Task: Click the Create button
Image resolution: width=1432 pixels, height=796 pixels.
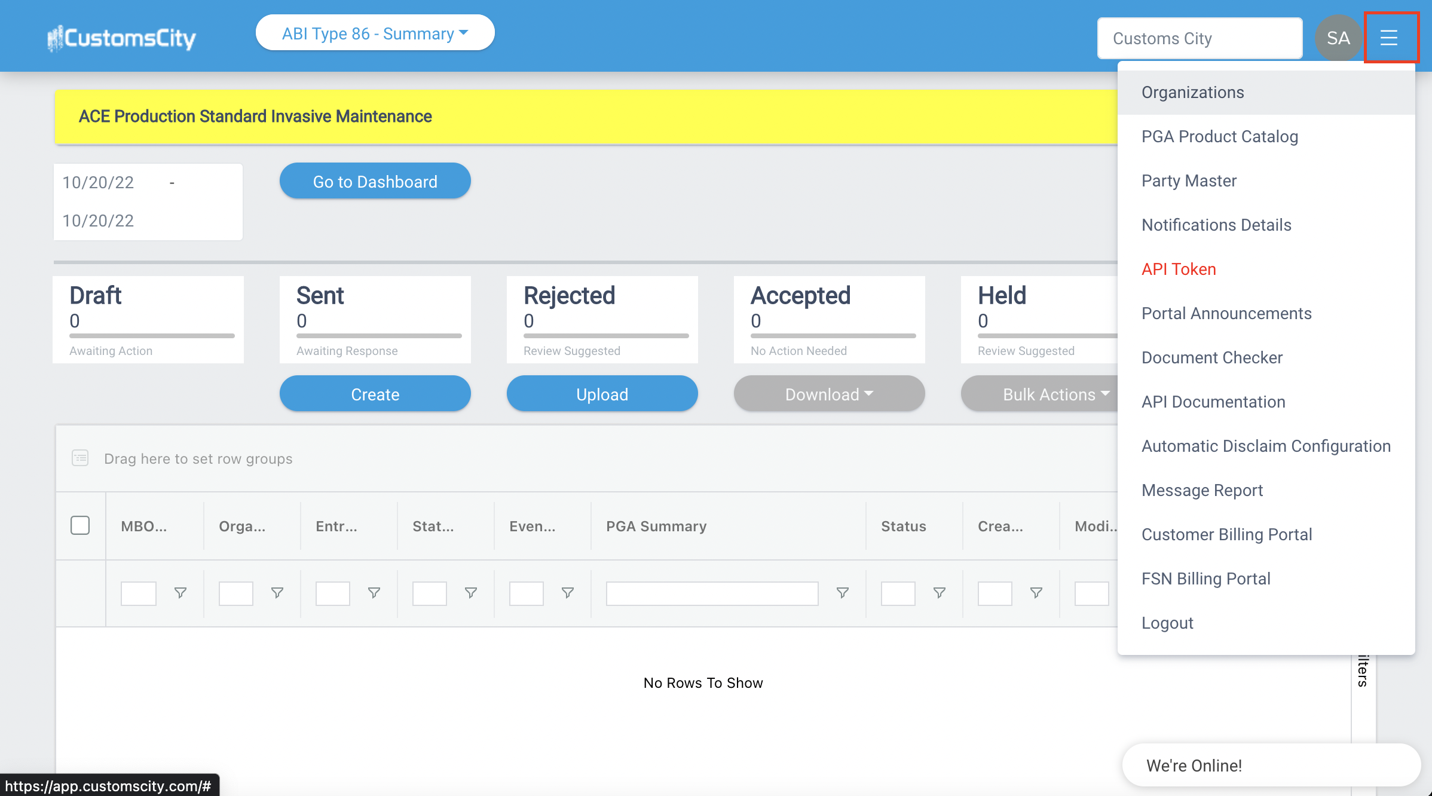Action: point(375,394)
